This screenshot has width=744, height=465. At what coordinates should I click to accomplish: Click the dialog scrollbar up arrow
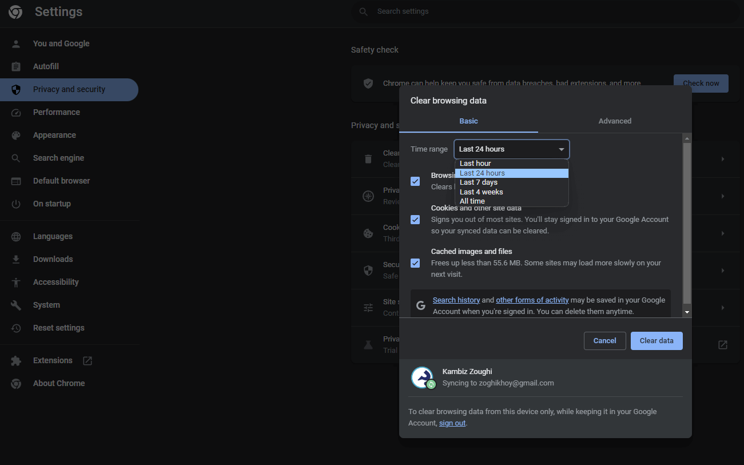pos(687,138)
